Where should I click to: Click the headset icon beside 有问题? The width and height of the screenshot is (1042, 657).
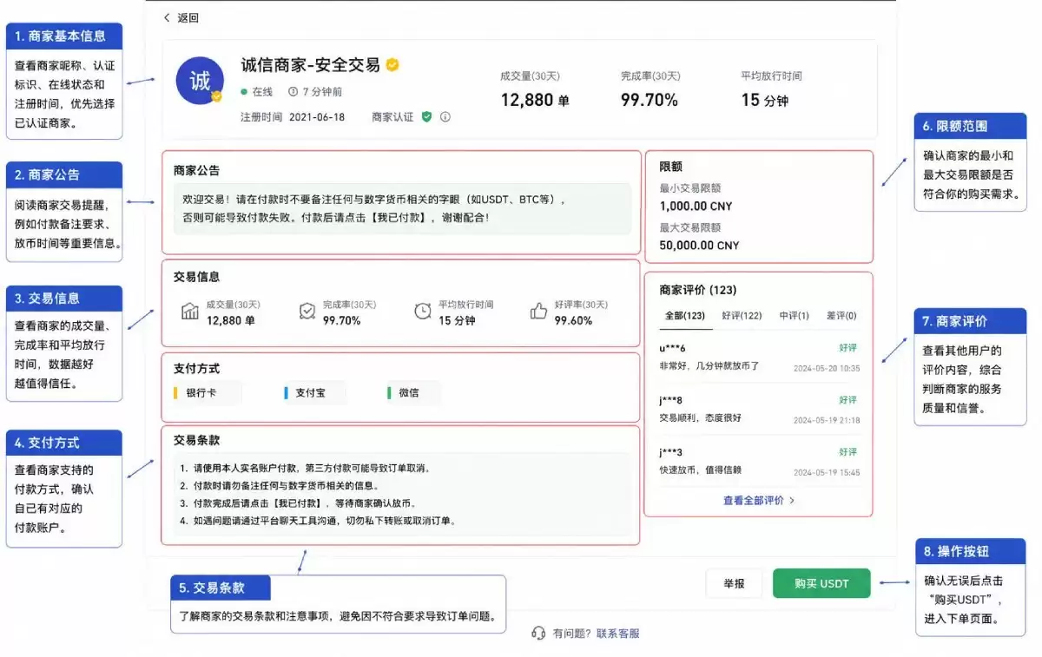coord(538,634)
